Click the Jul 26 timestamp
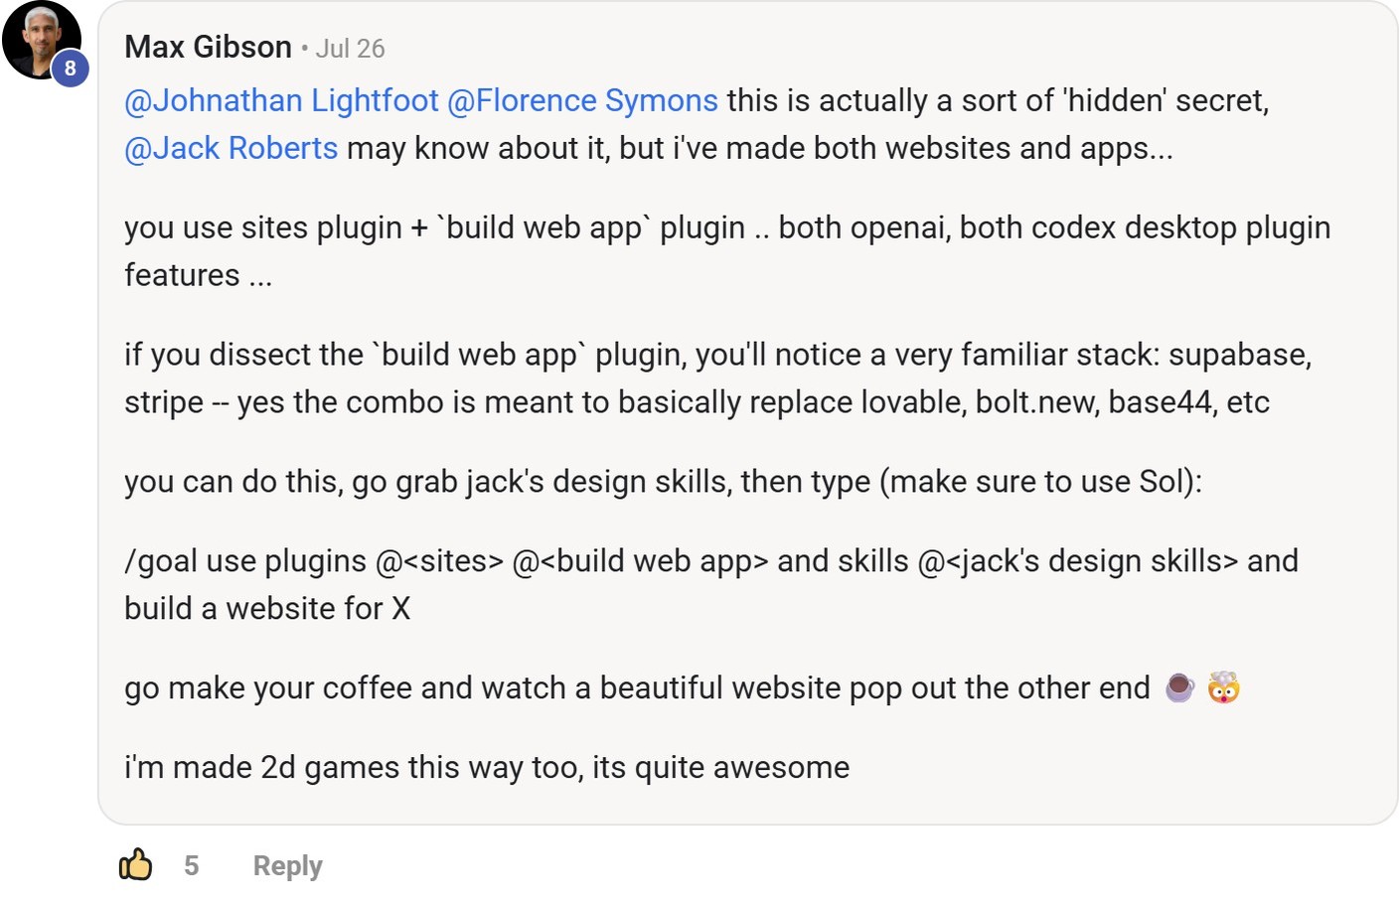1399x905 pixels. click(350, 49)
